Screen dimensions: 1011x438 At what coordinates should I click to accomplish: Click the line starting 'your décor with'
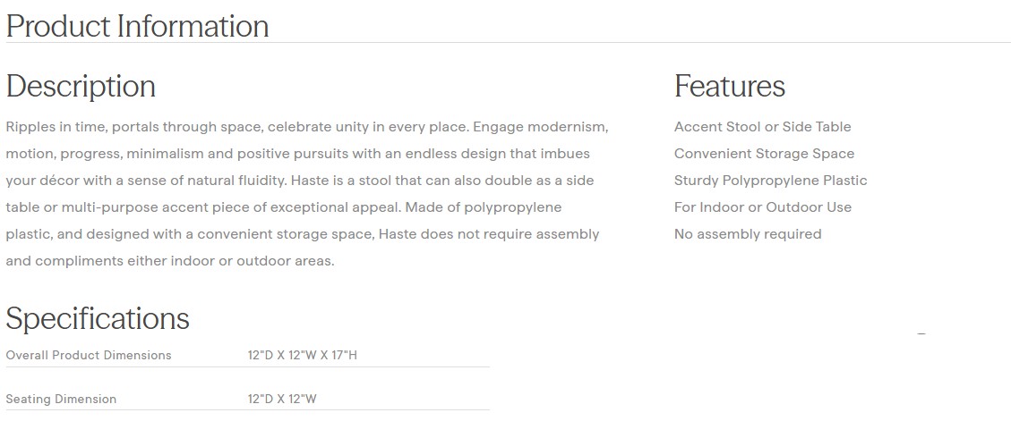(x=299, y=181)
